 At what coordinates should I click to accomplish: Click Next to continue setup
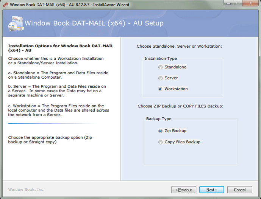[x=211, y=190]
